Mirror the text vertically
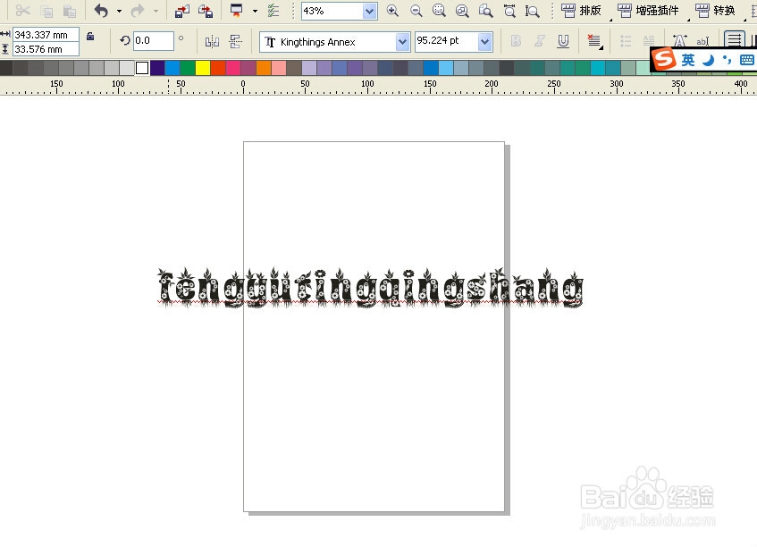Screen dimensions: 757x547 236,41
